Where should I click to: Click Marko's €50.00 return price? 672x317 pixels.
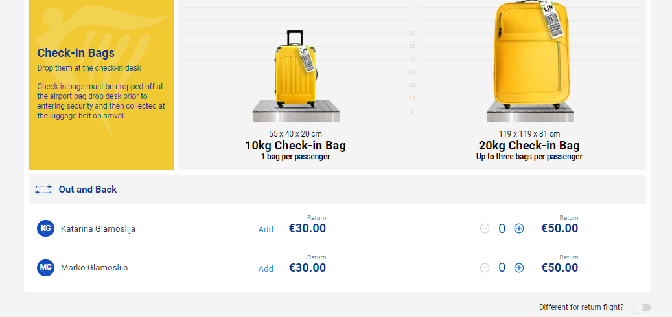(560, 268)
